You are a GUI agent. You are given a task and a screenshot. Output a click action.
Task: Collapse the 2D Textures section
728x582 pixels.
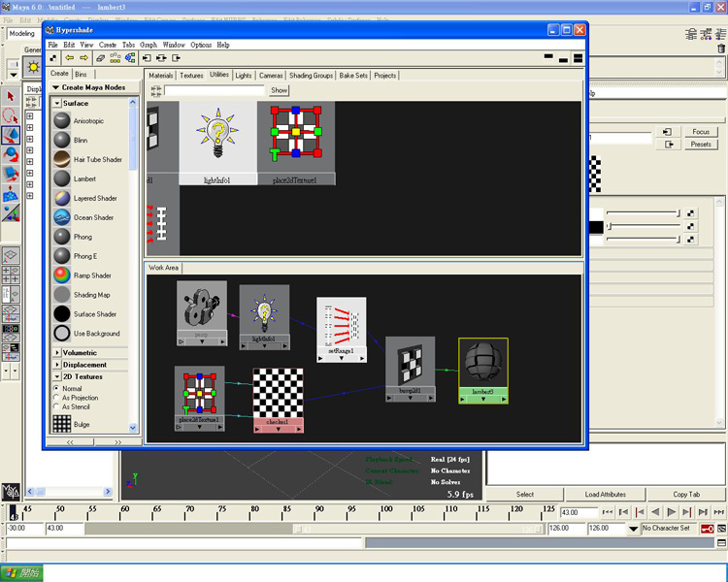(x=57, y=377)
